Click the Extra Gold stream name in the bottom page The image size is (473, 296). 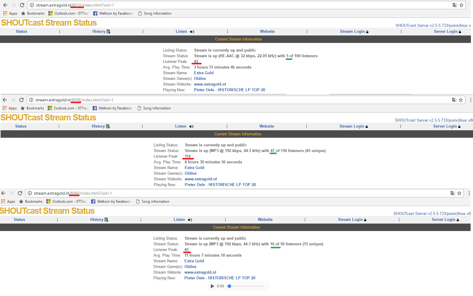(x=194, y=261)
